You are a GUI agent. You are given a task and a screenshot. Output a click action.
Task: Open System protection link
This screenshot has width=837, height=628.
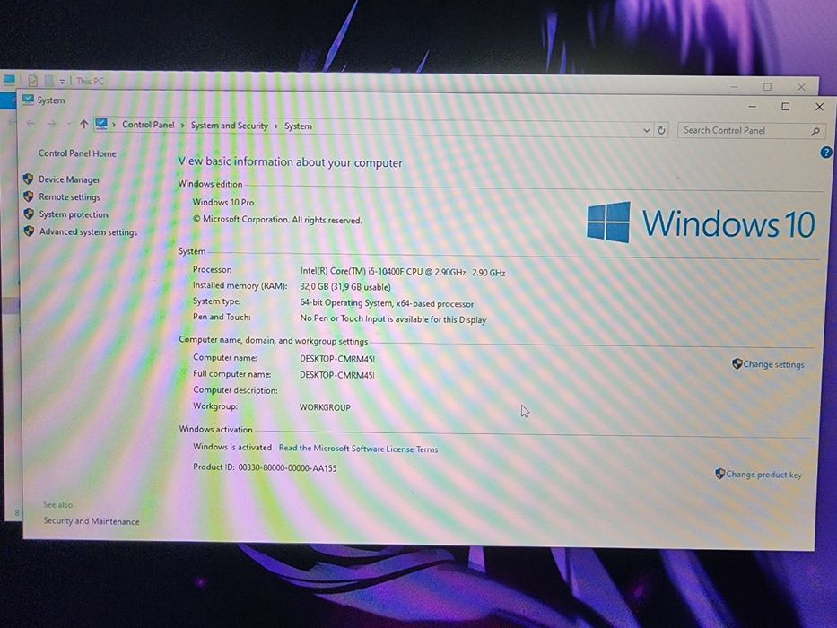pyautogui.click(x=74, y=214)
